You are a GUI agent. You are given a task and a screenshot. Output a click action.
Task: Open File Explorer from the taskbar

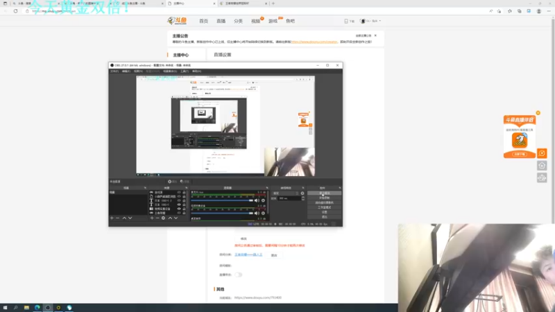tap(26, 308)
